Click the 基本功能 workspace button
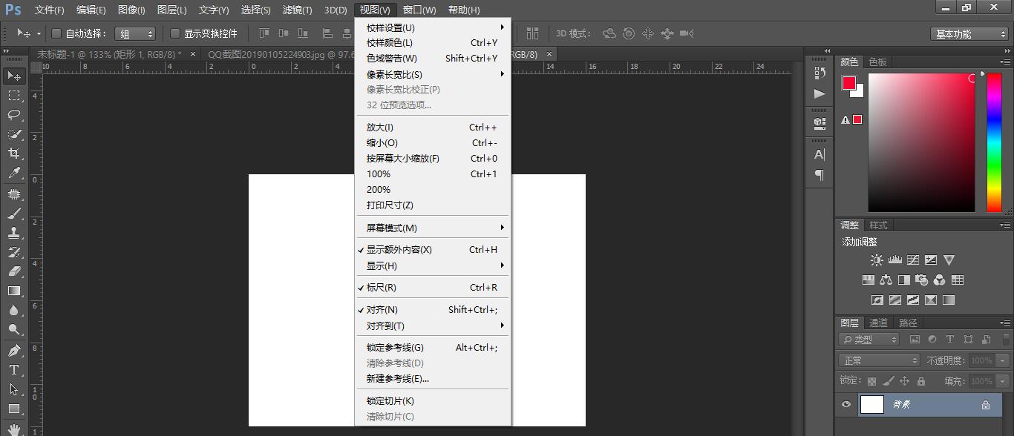Image resolution: width=1014 pixels, height=436 pixels. point(969,33)
